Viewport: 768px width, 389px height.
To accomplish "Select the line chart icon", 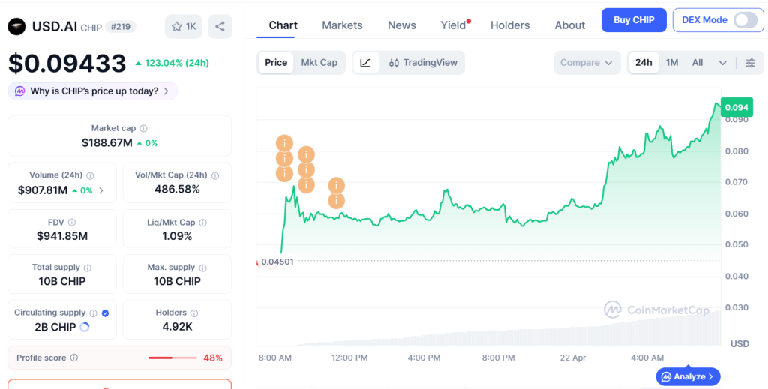I will tap(366, 63).
